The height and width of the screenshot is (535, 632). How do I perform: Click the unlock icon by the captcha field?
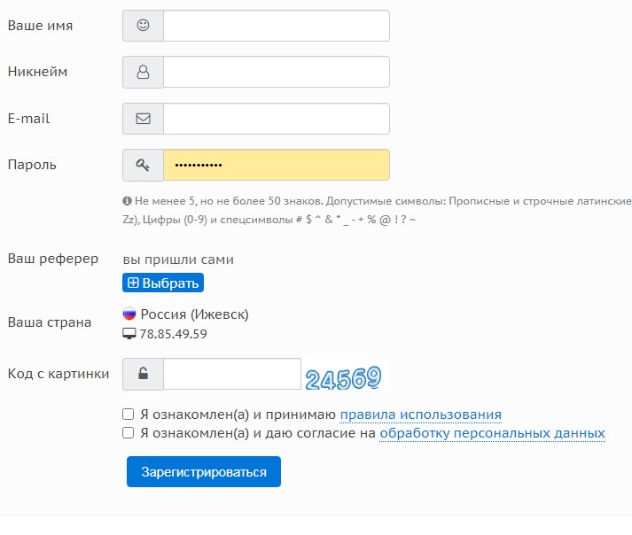(143, 374)
